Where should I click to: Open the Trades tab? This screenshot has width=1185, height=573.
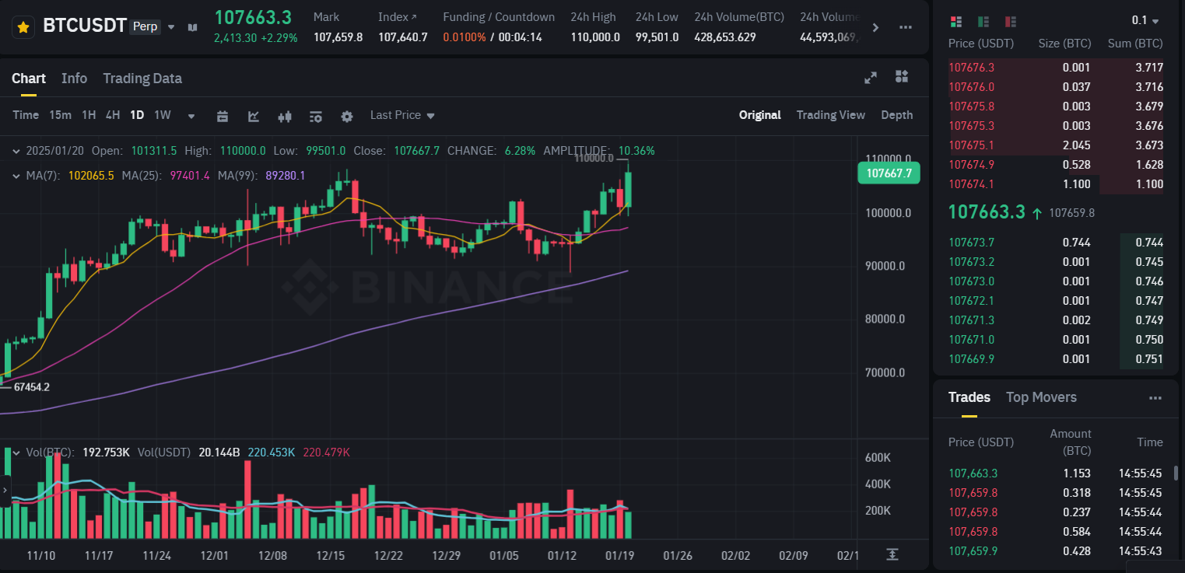point(969,397)
